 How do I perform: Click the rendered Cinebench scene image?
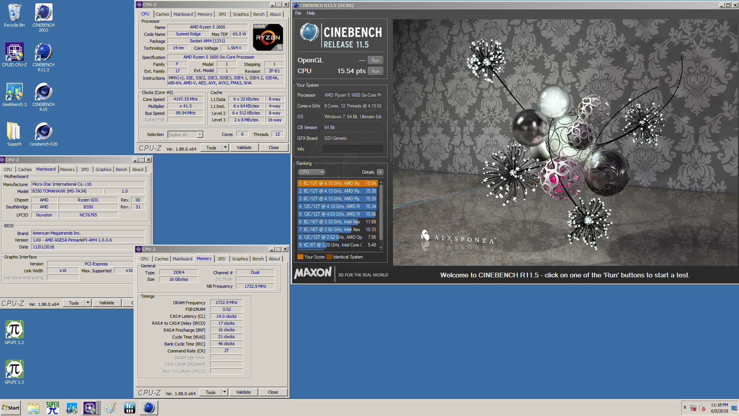click(565, 143)
